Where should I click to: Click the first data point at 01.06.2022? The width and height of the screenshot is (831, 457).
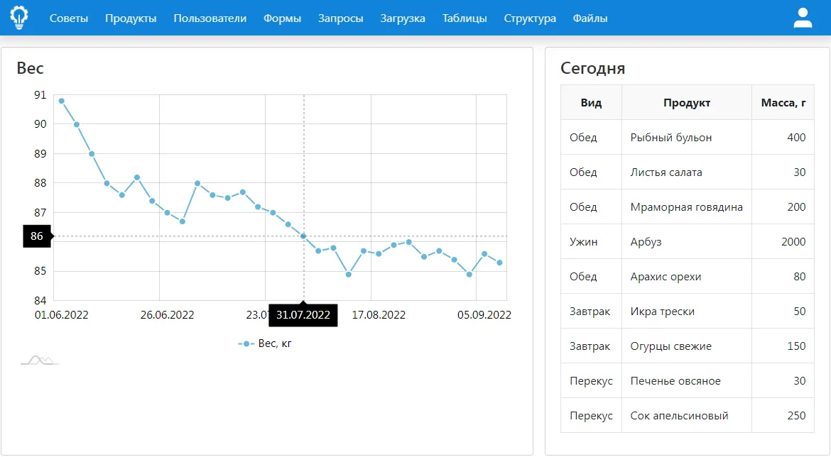pyautogui.click(x=62, y=101)
